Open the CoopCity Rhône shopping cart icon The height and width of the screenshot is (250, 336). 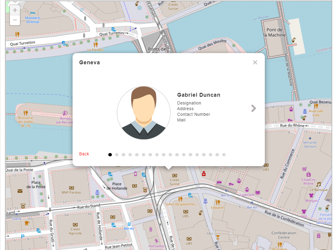pos(304,169)
